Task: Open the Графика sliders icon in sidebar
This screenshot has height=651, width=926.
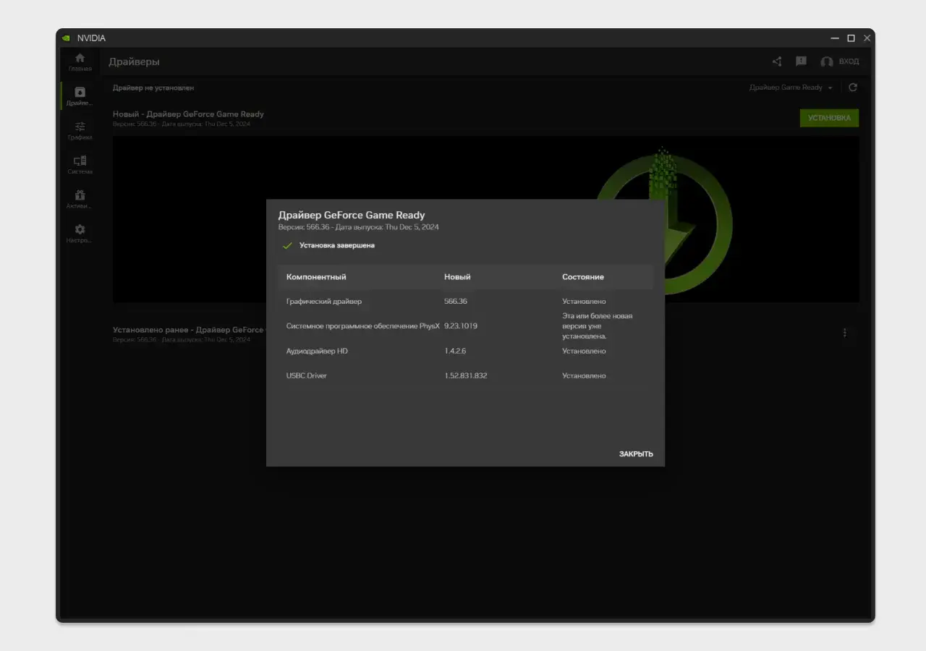Action: (x=80, y=126)
